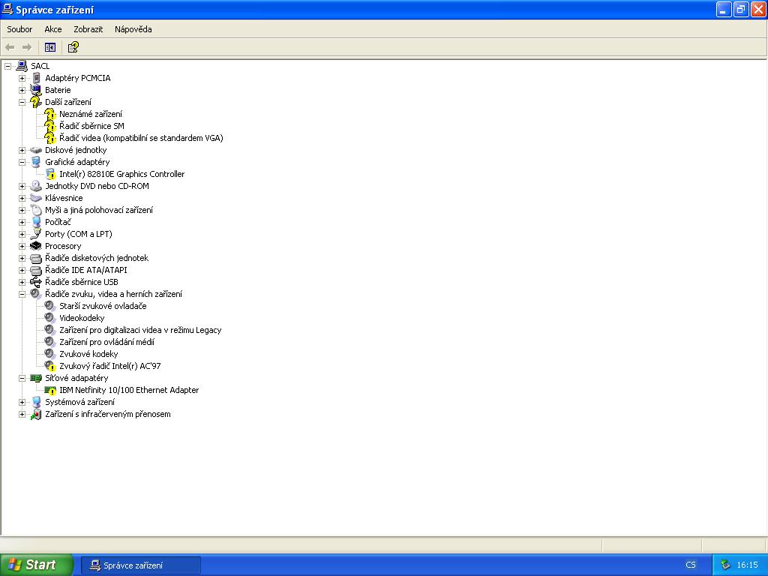
Task: Click the Zařízení s infračerveným přenosem icon
Action: click(36, 414)
